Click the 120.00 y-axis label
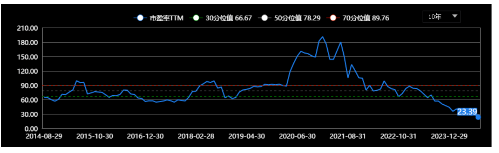This screenshot has height=153, width=499. tap(28, 71)
